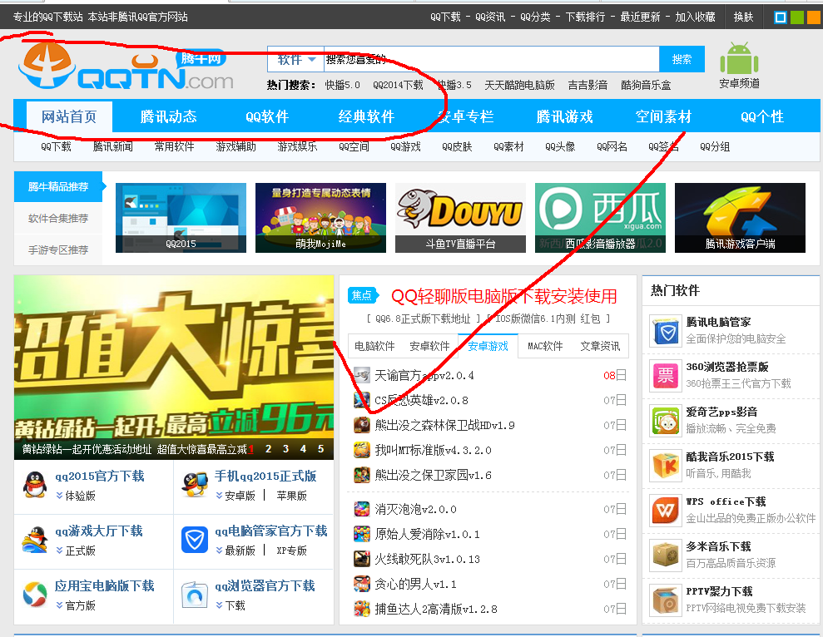Pick the green skin color swatch
The height and width of the screenshot is (637, 823).
[796, 17]
